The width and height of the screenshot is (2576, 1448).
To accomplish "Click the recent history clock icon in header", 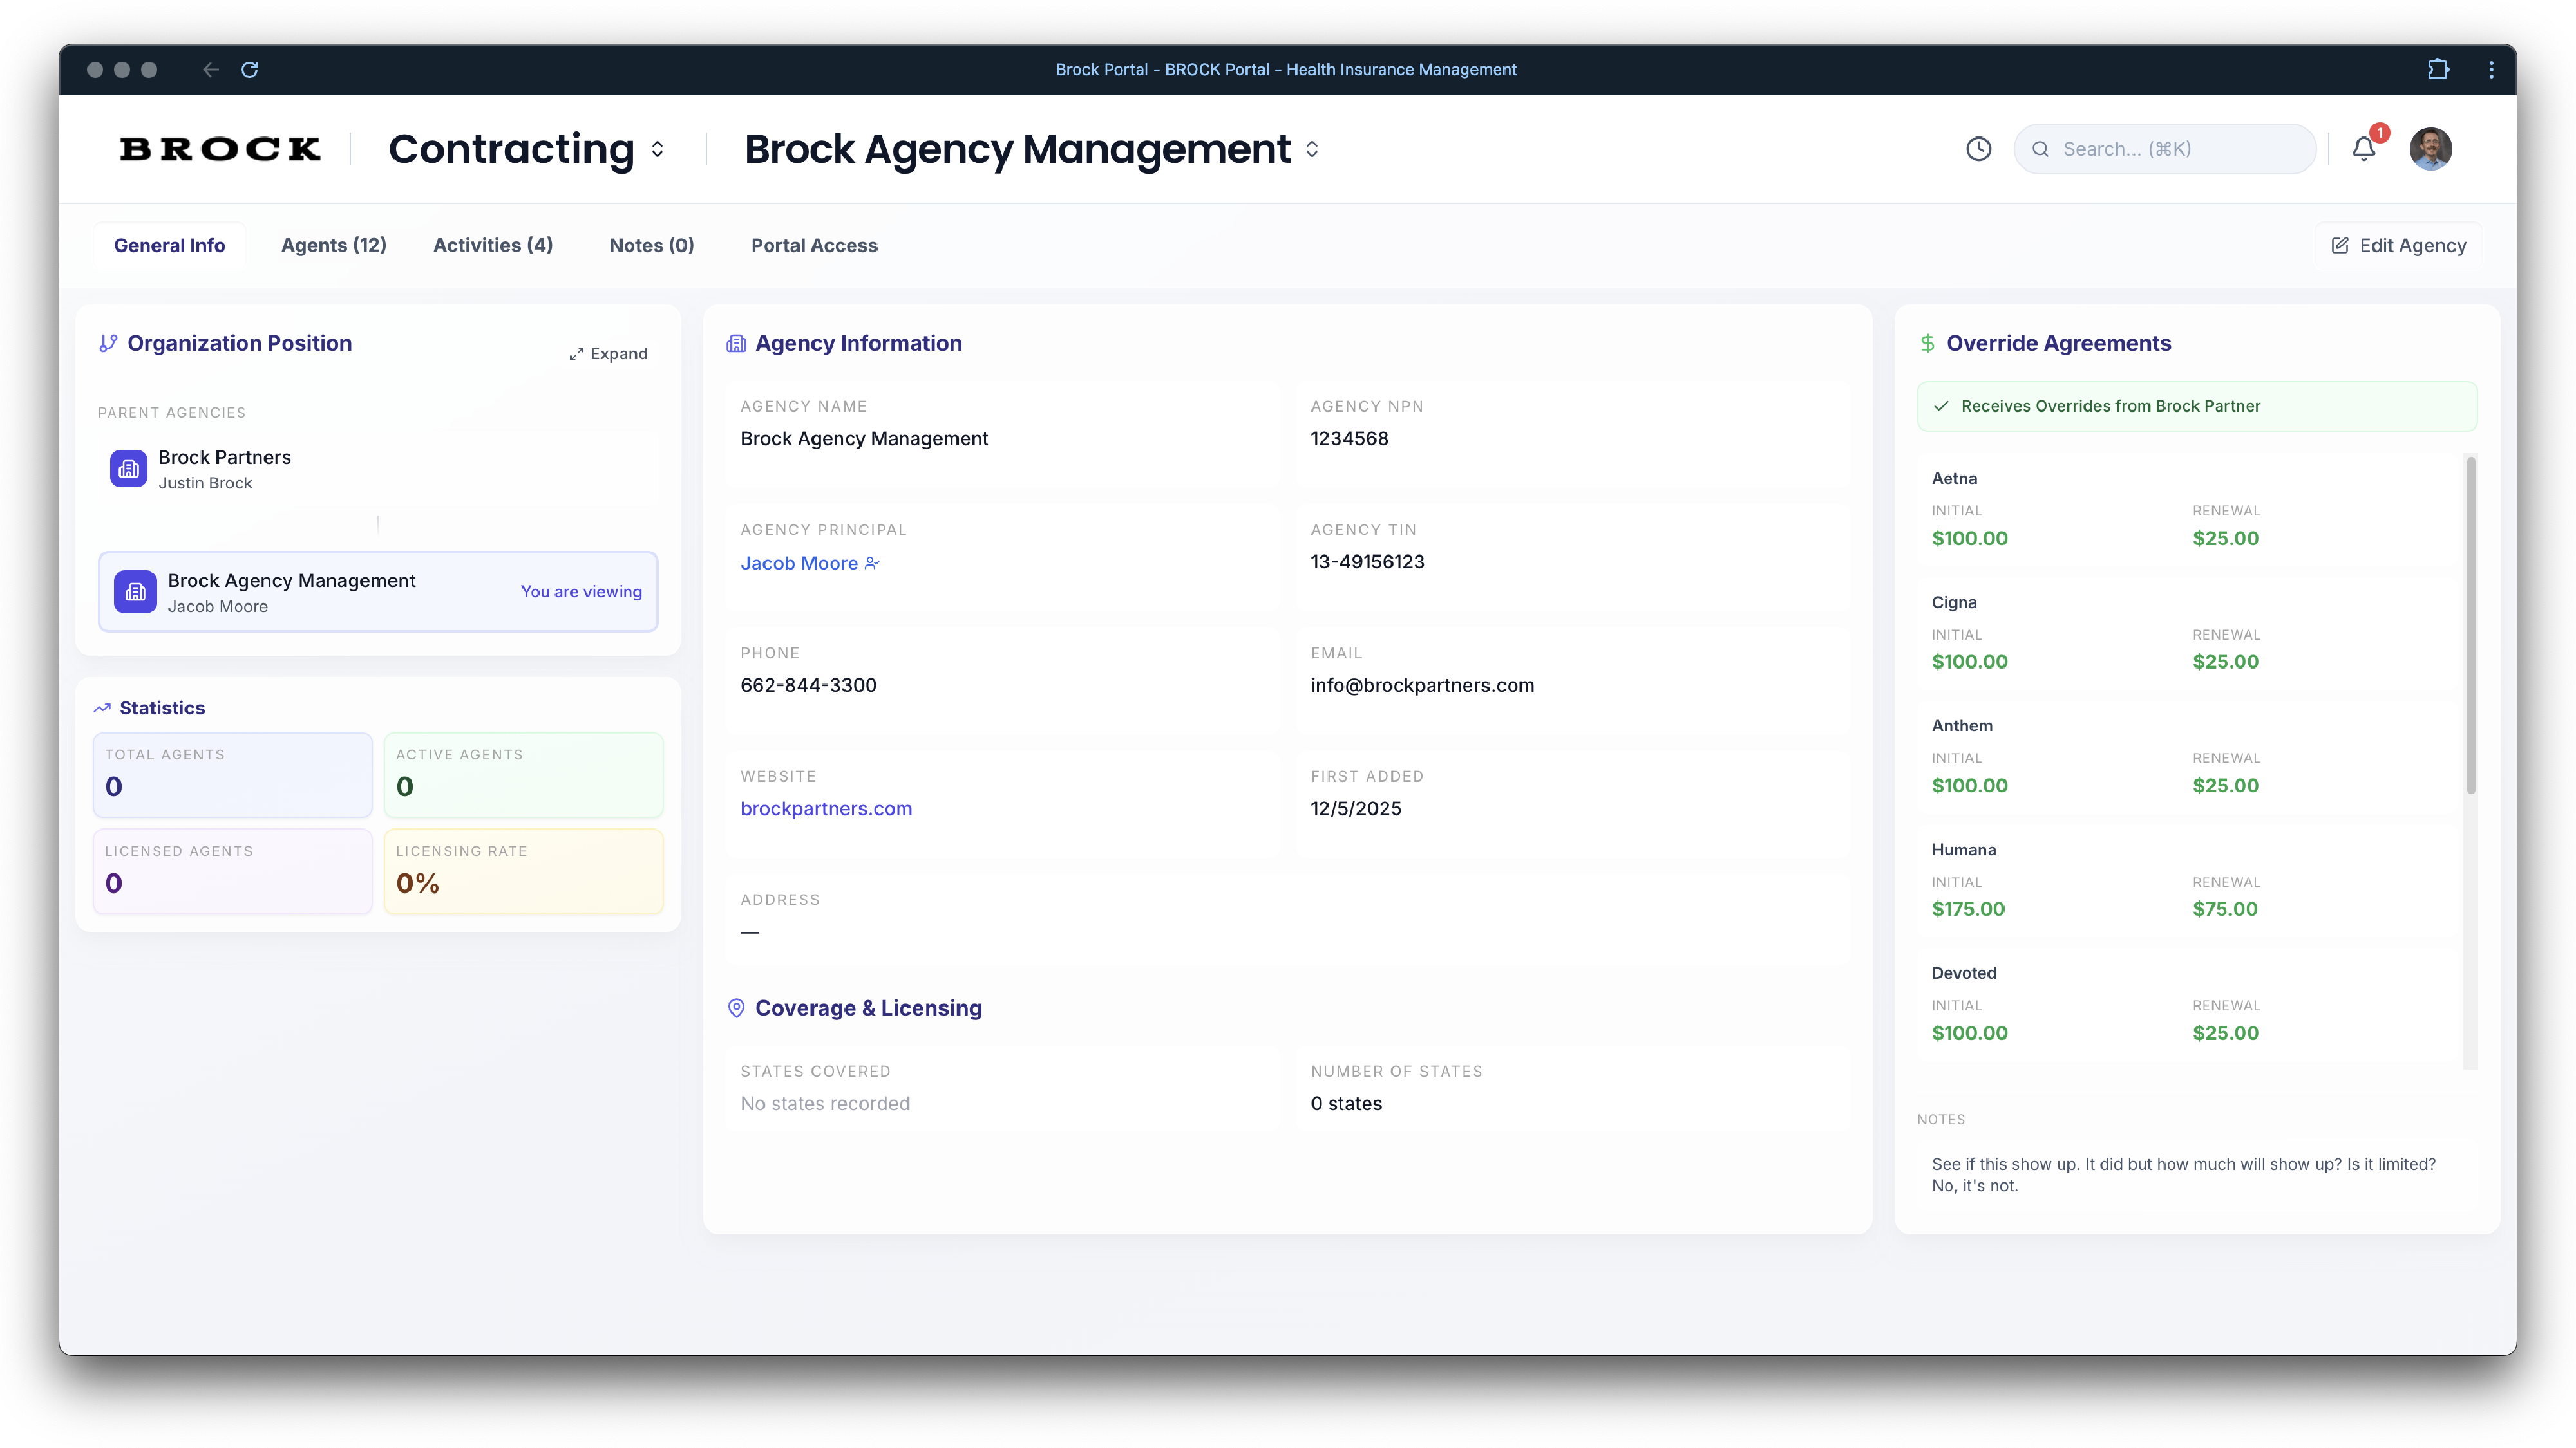I will [x=1978, y=148].
